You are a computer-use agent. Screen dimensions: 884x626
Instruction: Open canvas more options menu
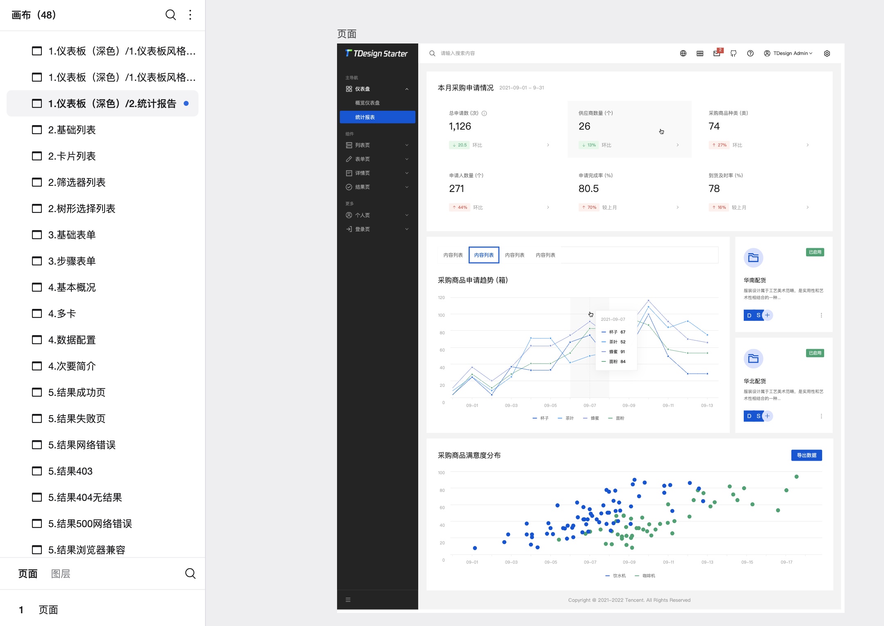click(190, 15)
